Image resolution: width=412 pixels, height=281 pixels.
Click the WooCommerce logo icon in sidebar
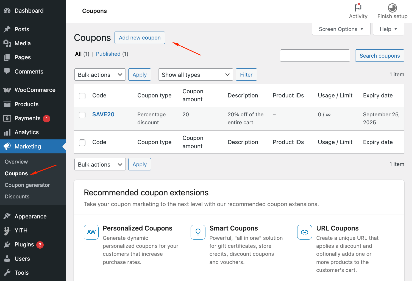7,90
